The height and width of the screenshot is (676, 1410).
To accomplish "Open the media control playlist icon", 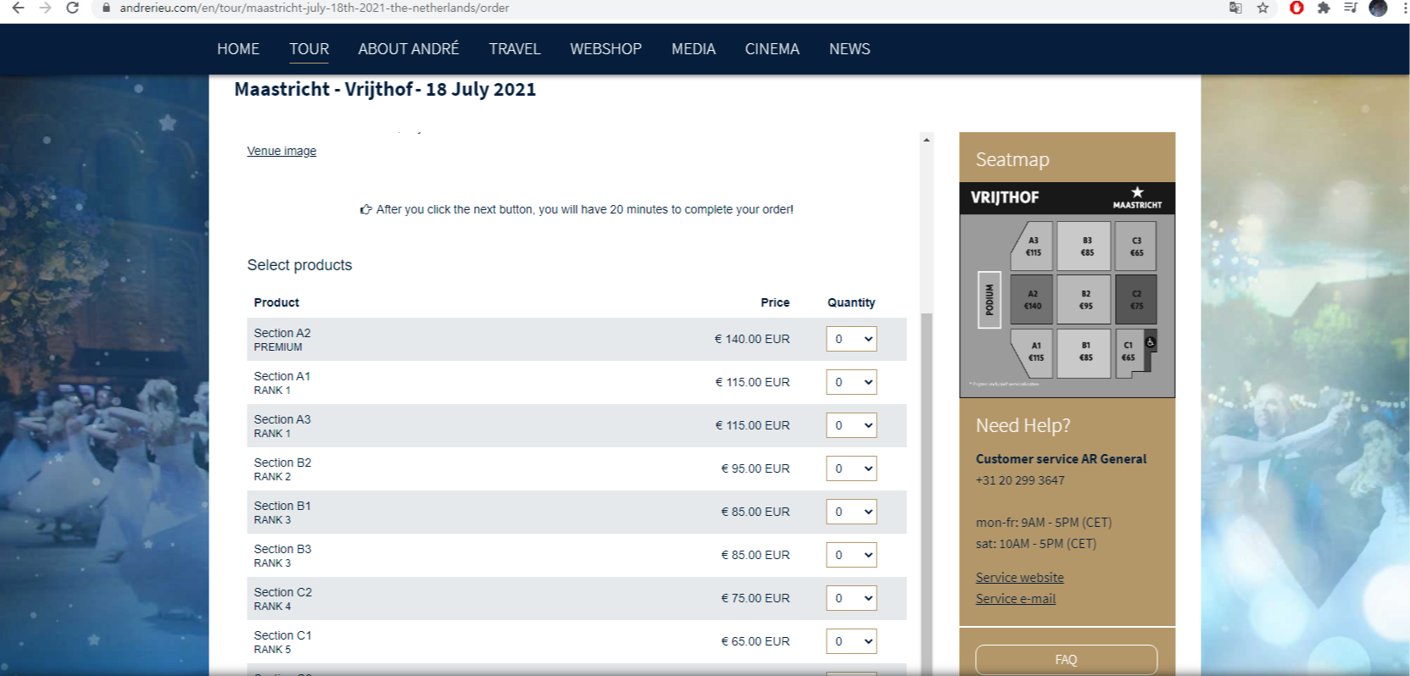I will click(1351, 8).
